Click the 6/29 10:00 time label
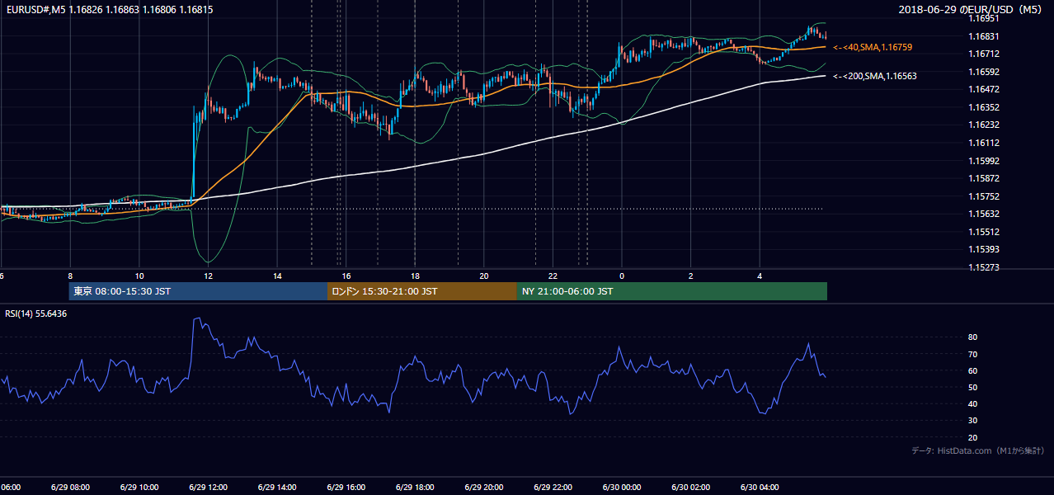This screenshot has height=495, width=1054. (139, 488)
